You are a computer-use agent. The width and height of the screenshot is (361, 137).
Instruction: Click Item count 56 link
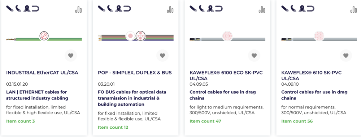pos(297,121)
